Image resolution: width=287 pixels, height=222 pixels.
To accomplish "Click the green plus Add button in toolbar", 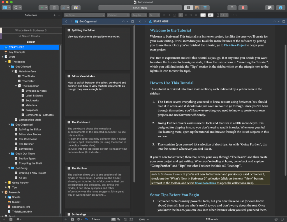I will 42,8.
